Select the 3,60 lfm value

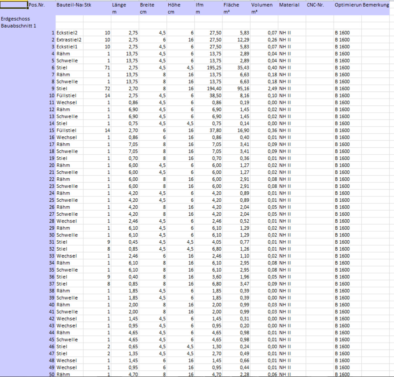[209, 277]
